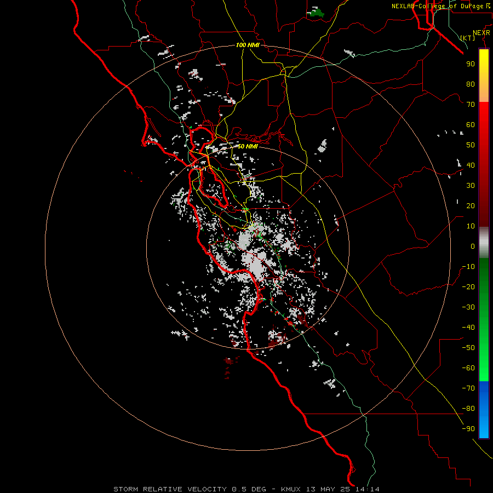The height and width of the screenshot is (493, 493).
Task: Click the -40 knot scale label
Action: click(468, 328)
